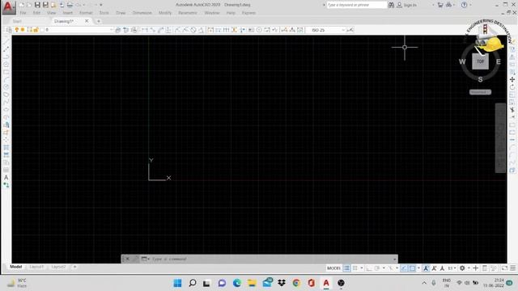Screen dimensions: 518x291
Task: Open the Window menu
Action: point(212,13)
